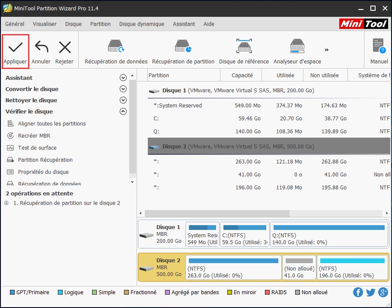Open the Aide menu

coord(209,24)
